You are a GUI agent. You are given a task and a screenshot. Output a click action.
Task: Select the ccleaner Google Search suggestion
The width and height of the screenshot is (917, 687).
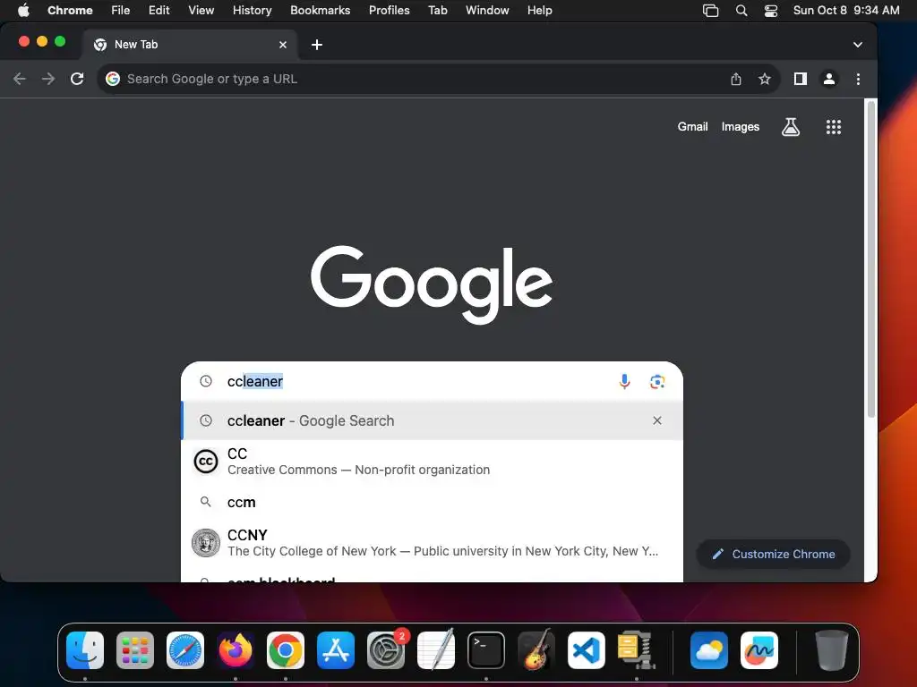pos(433,420)
